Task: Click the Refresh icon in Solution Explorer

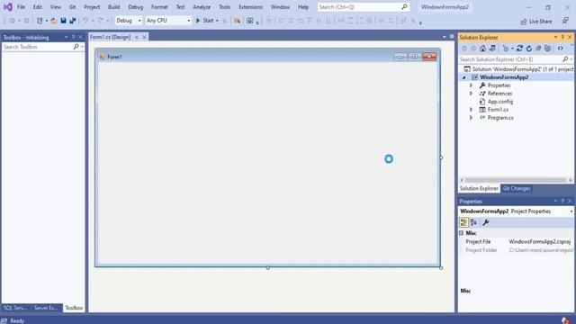Action: pos(529,49)
